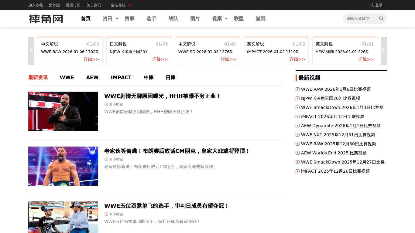Click the search magnifier icon

coord(381,19)
